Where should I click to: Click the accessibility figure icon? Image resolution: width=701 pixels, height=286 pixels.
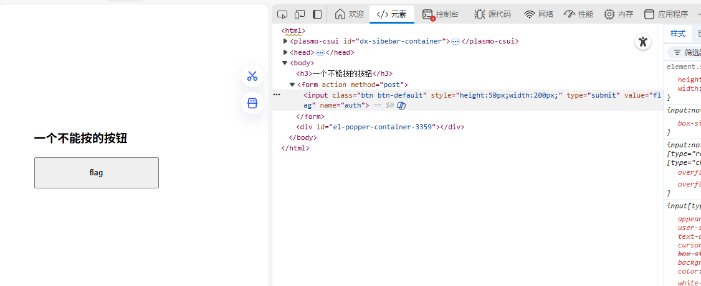(x=643, y=42)
